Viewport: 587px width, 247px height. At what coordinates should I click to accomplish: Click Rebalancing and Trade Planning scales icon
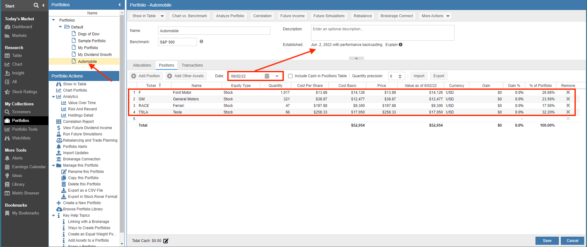pos(59,140)
